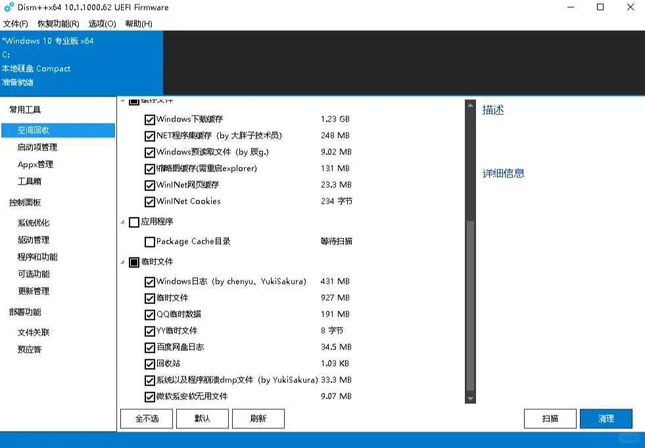
Task: Check the Package Cache目录 checkbox
Action: [150, 242]
